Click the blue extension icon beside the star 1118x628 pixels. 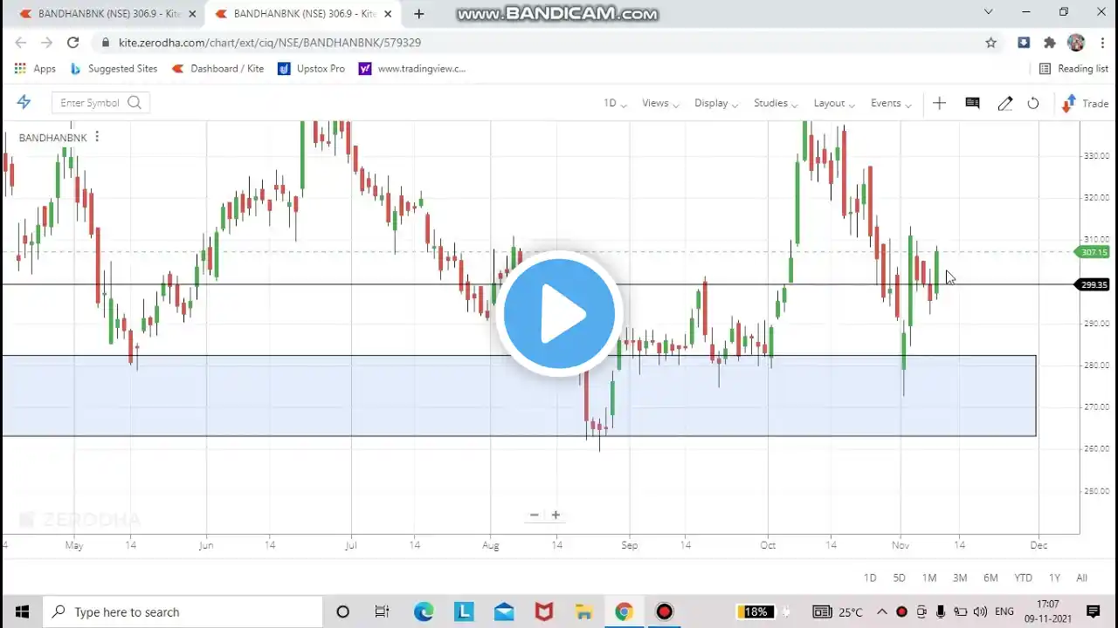click(x=1024, y=42)
